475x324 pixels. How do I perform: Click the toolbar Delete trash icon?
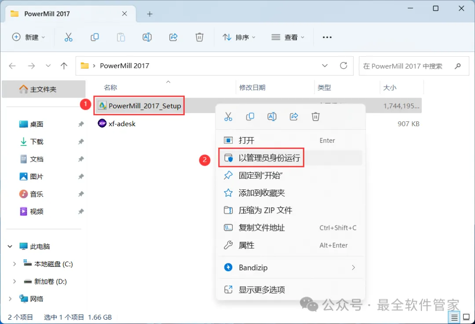199,37
